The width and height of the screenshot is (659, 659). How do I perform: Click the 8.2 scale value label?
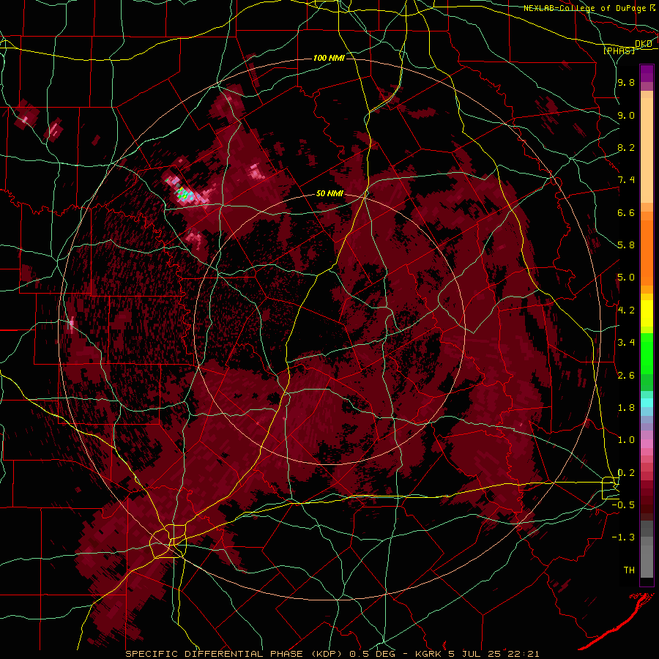click(626, 147)
